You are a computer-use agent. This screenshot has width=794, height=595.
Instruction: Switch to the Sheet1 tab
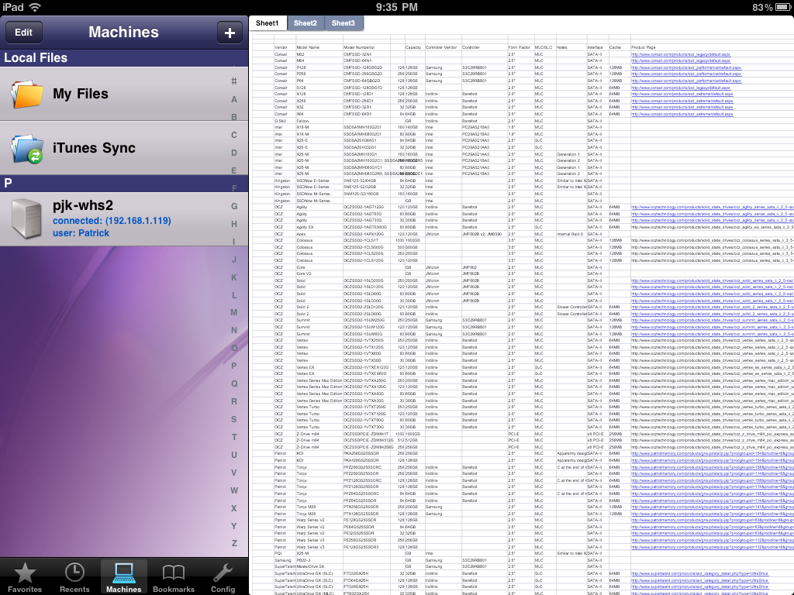click(x=267, y=23)
